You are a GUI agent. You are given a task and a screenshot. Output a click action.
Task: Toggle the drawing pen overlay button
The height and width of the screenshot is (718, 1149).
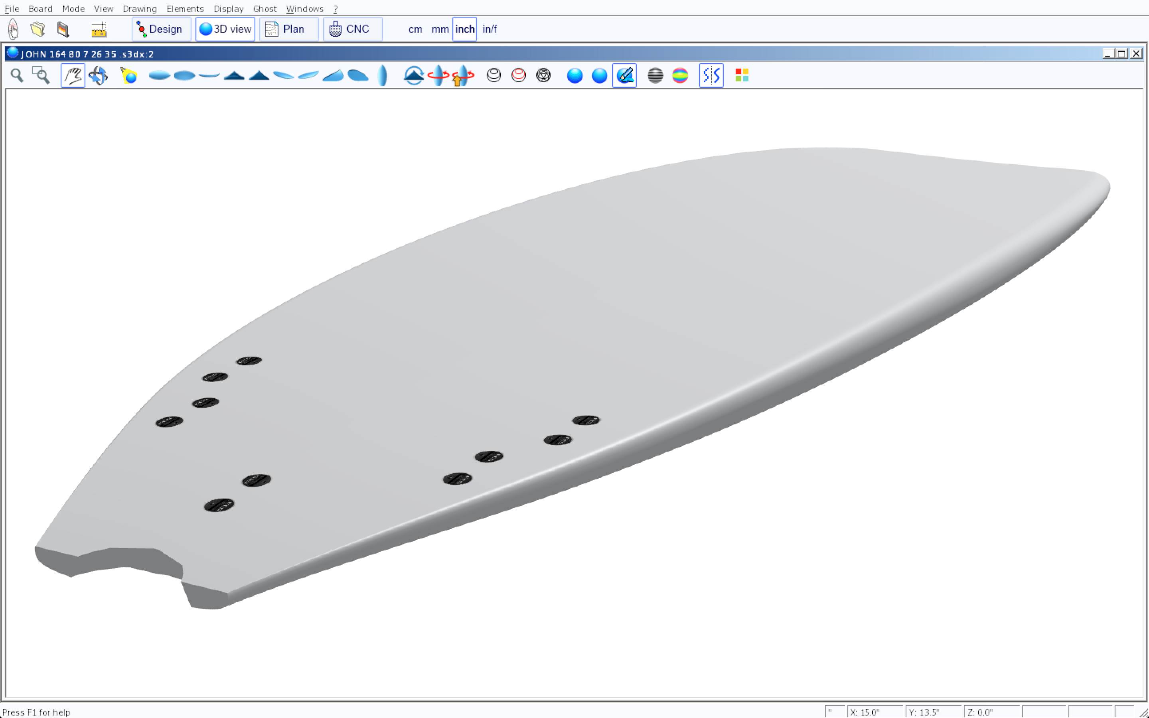(624, 75)
